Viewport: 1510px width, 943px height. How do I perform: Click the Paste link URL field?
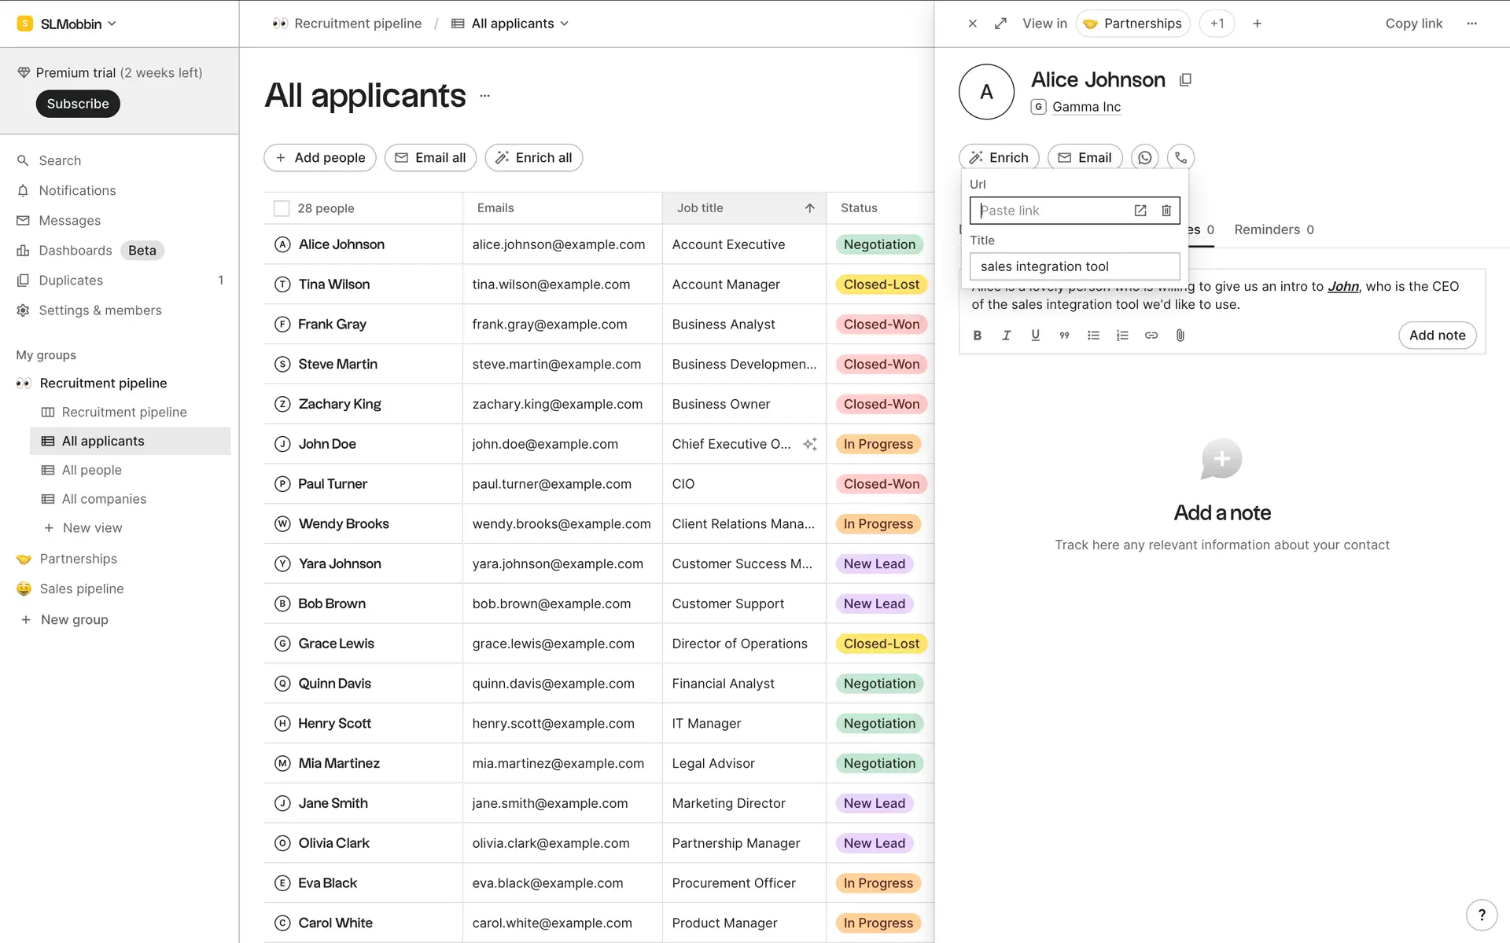tap(1050, 211)
